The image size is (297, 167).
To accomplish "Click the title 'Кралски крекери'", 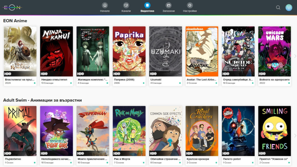I will (198, 159).
